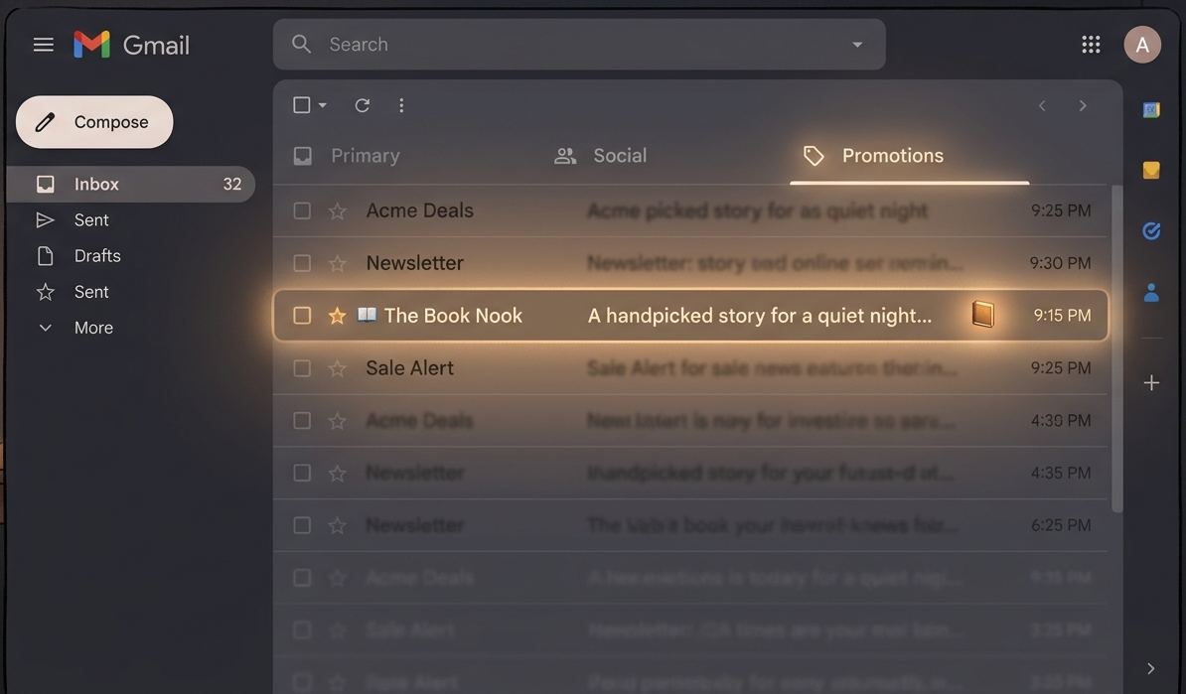Open the Newsletter 9:30 PM email subject
The image size is (1186, 694).
coord(775,263)
